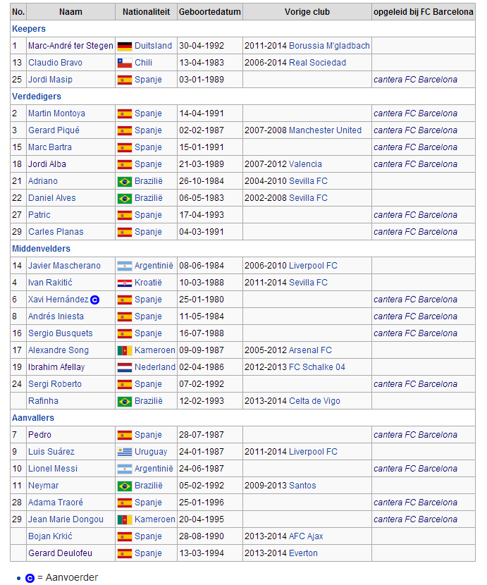Click the captain icon next to Xavi Hernández
Image resolution: width=487 pixels, height=585 pixels.
pyautogui.click(x=94, y=300)
